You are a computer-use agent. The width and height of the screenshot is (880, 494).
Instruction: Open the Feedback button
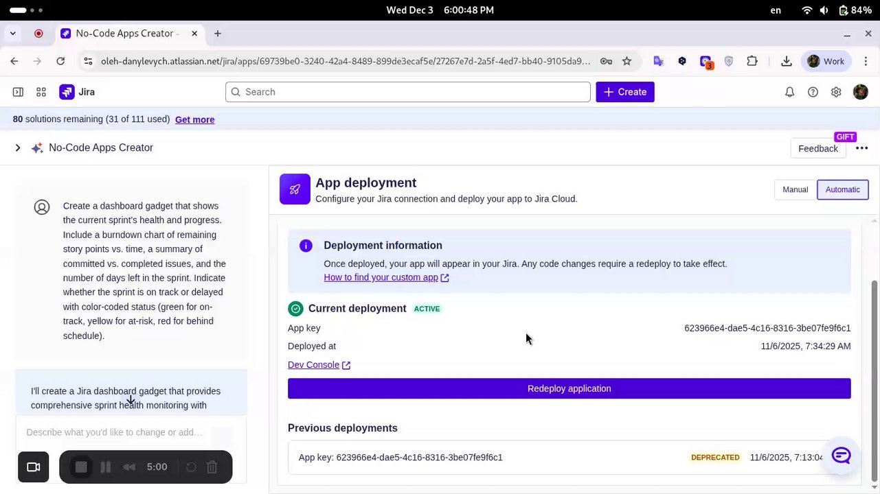pos(817,148)
